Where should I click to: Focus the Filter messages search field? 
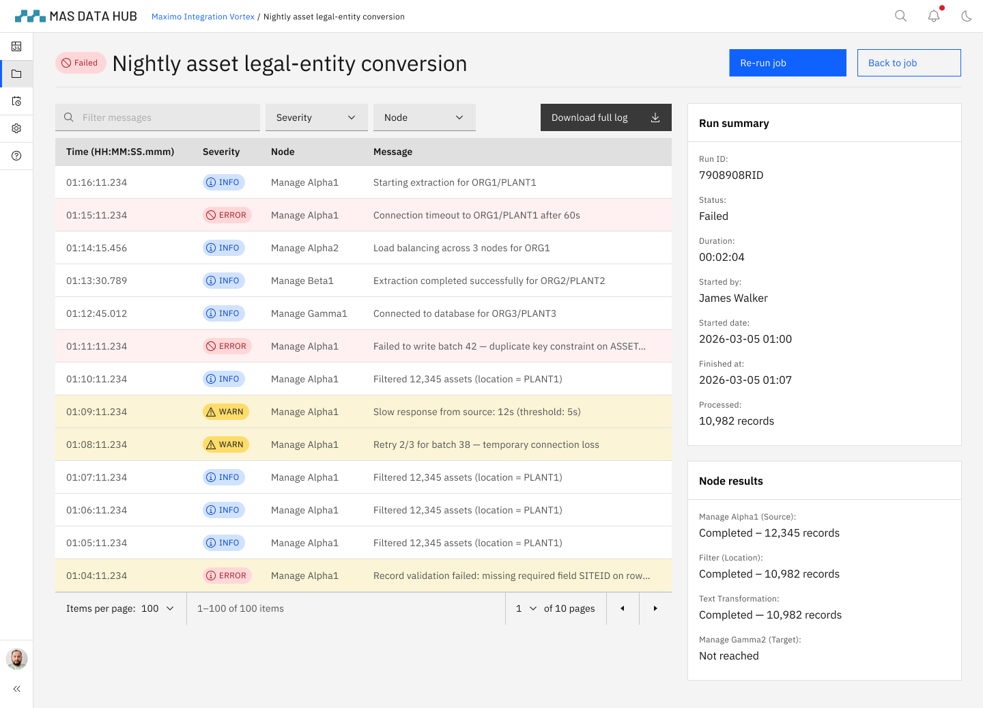pyautogui.click(x=164, y=117)
